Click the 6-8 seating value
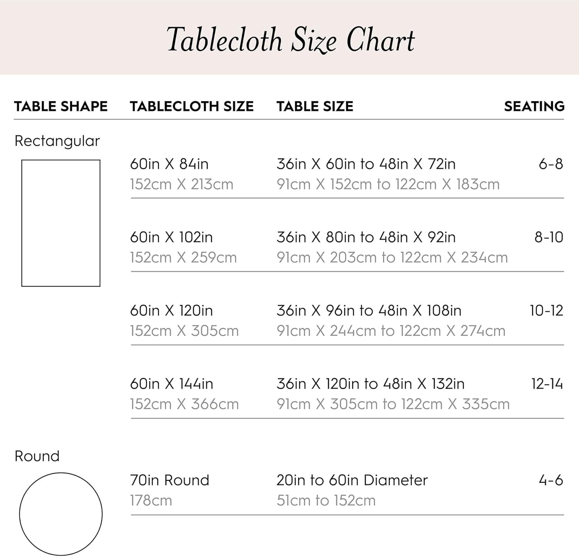The image size is (579, 557). [x=551, y=164]
